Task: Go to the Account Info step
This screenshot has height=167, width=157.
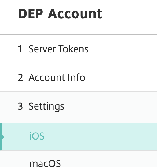Action: coord(78,77)
